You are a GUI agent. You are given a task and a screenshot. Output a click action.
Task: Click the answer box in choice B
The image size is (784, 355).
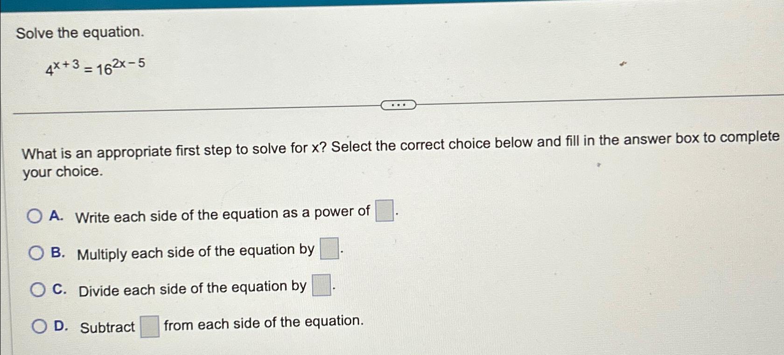[x=329, y=248]
